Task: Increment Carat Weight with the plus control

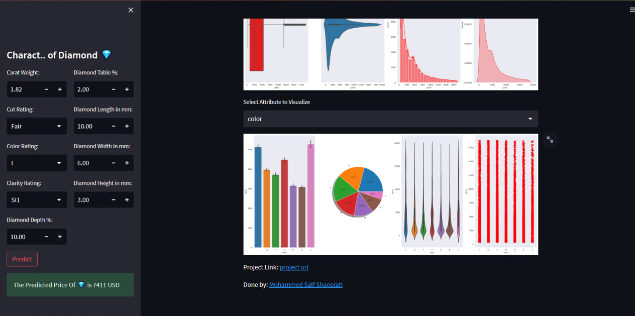Action: (60, 89)
